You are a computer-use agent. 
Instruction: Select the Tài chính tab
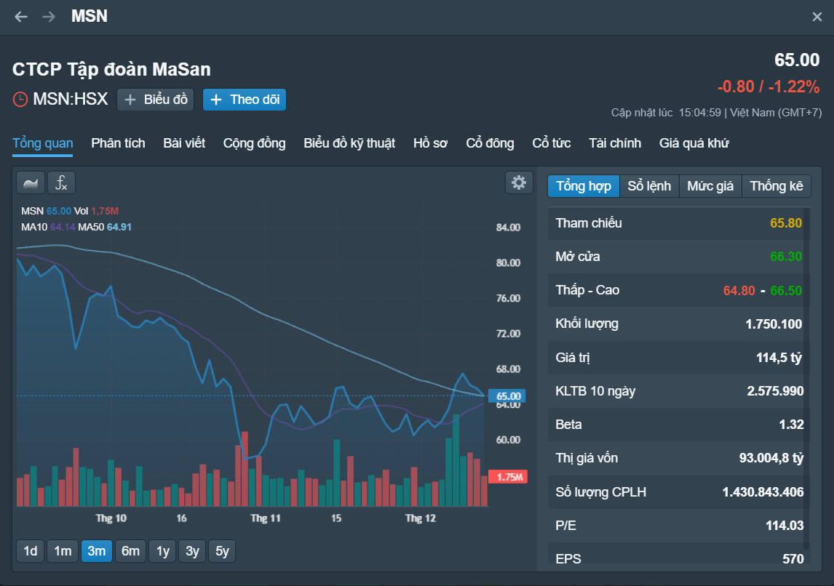pos(615,143)
